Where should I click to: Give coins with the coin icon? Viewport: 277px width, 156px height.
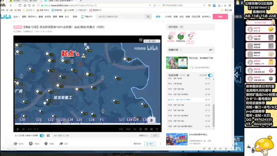[31, 144]
